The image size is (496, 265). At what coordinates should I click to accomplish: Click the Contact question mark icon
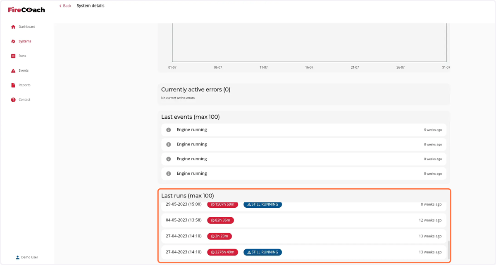(x=13, y=100)
